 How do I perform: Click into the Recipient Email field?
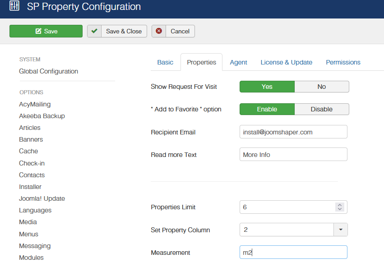[293, 132]
